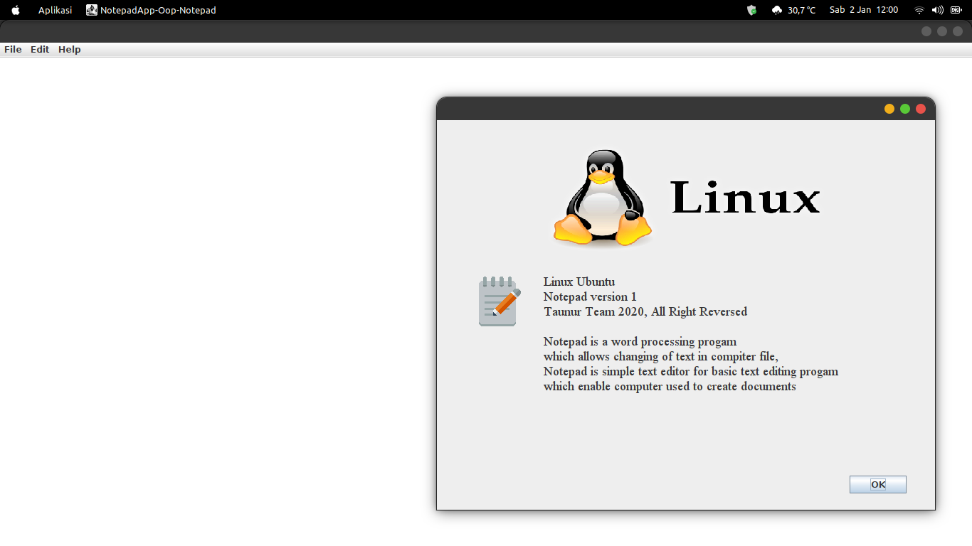Open the Aplikasi menu

[x=55, y=10]
